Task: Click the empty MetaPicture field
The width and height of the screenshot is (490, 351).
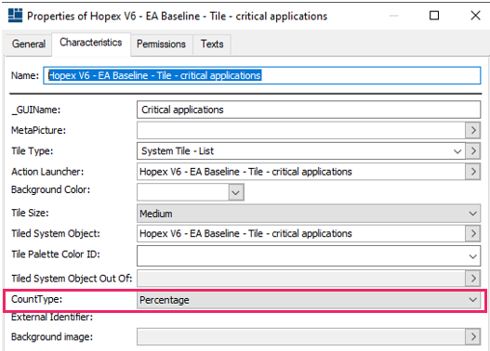Action: click(x=301, y=130)
